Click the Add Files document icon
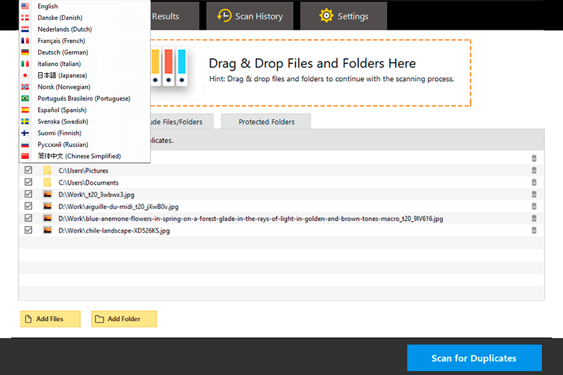 pos(27,319)
